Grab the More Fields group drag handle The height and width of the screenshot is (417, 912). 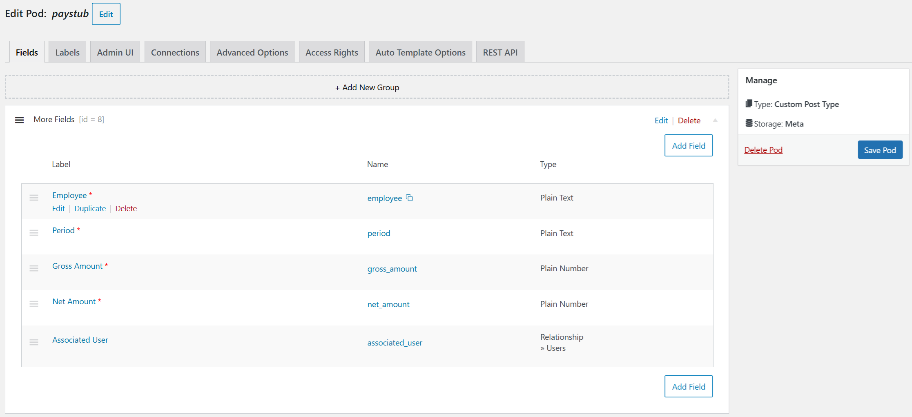coord(19,120)
